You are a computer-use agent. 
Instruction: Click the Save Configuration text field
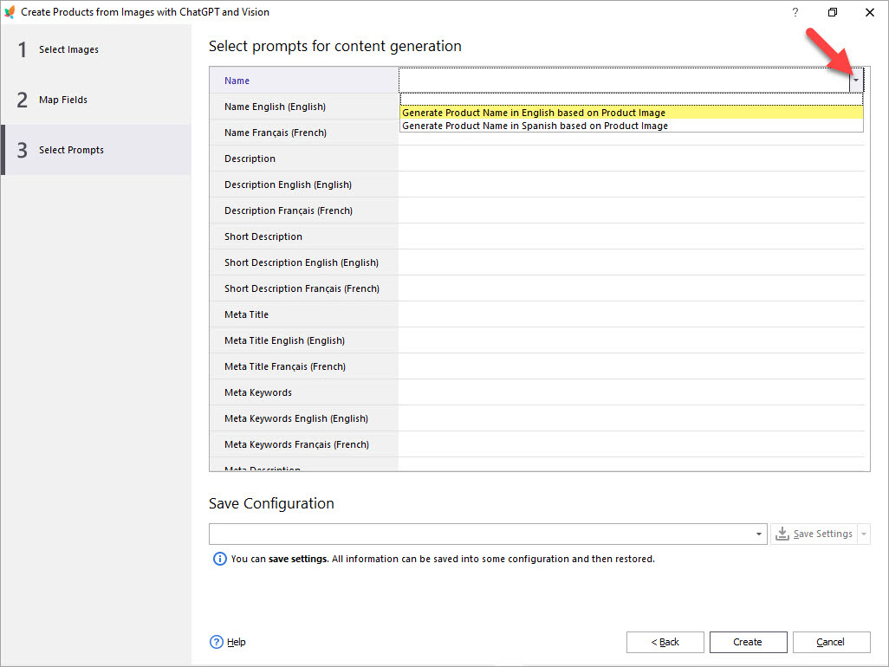tap(481, 534)
